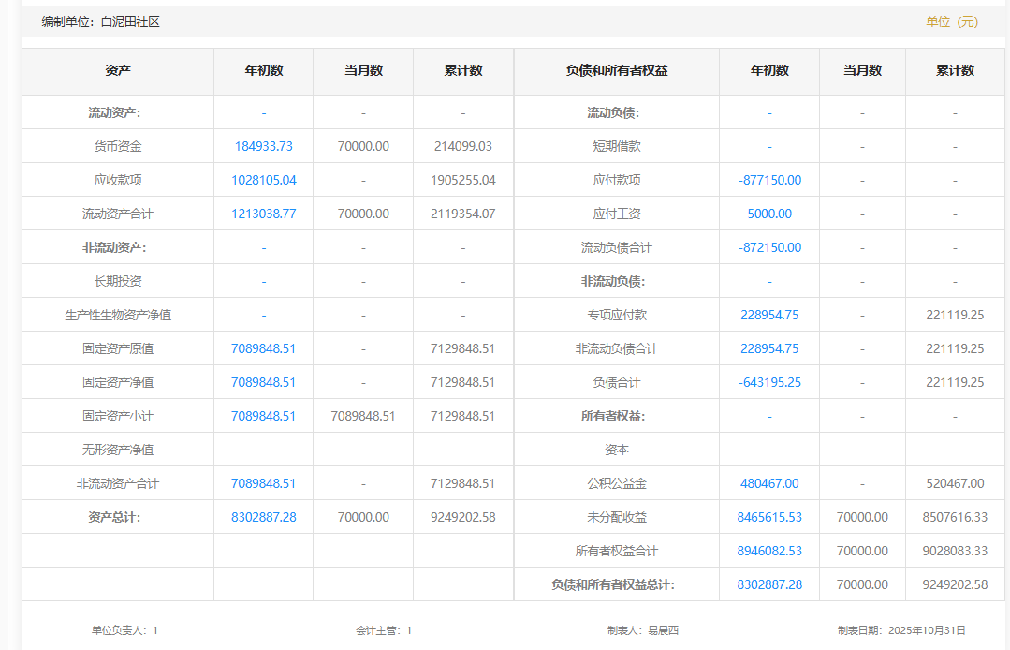Click the 负债合计 opening balance -643195.25

[769, 382]
